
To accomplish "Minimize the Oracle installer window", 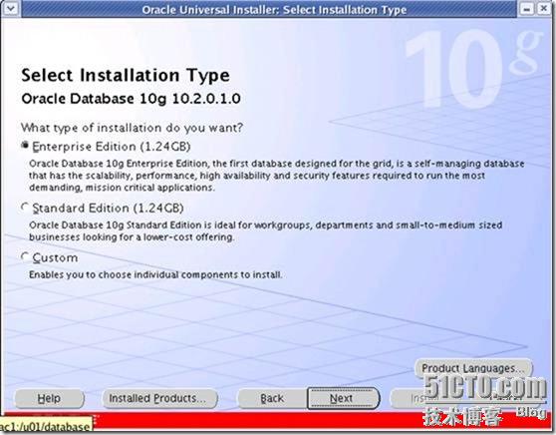I will [x=526, y=9].
